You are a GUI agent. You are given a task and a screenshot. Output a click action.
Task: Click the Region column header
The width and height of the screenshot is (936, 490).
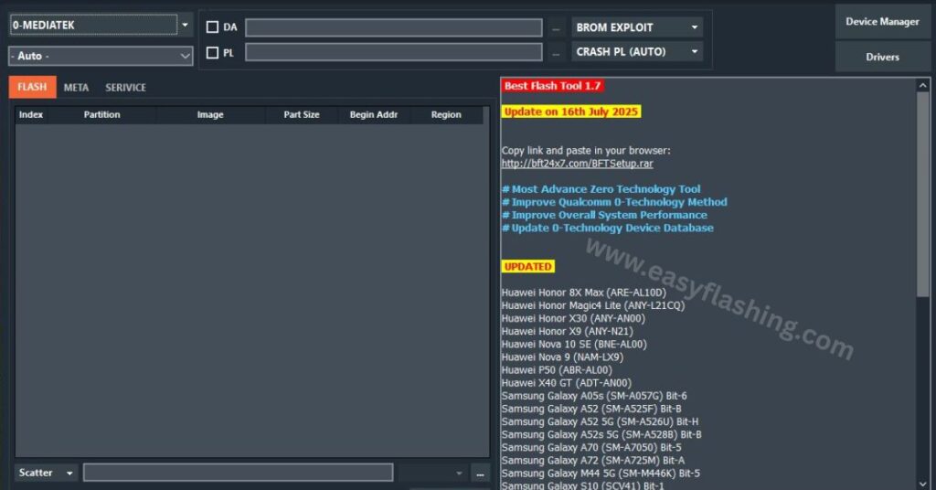click(446, 114)
